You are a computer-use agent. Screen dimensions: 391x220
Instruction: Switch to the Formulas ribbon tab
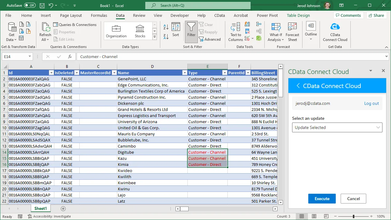click(x=99, y=15)
